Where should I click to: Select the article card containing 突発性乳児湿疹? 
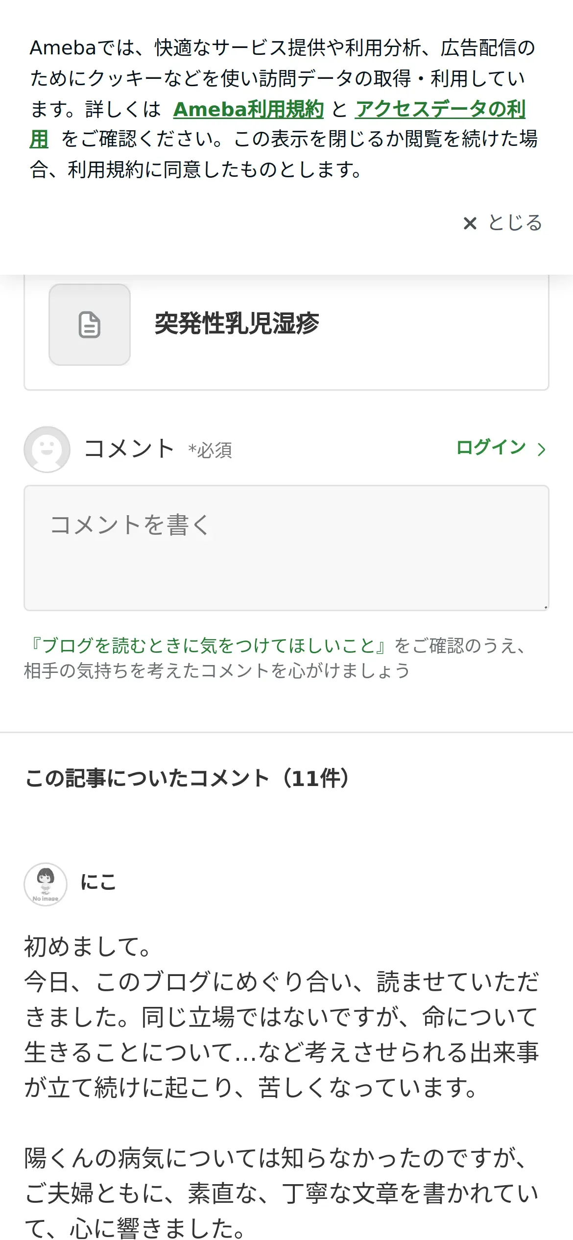(x=286, y=333)
